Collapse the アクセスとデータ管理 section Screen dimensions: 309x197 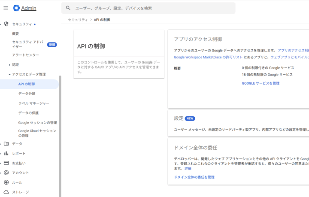coord(9,74)
